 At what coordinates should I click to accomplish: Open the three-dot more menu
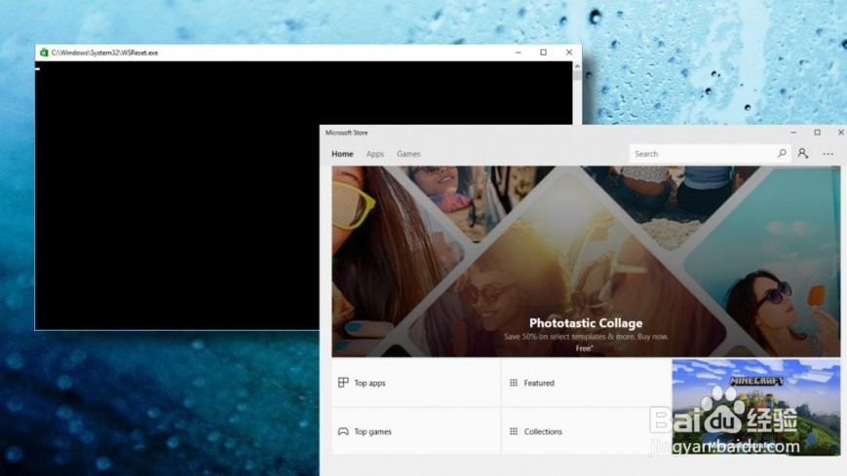(x=828, y=154)
